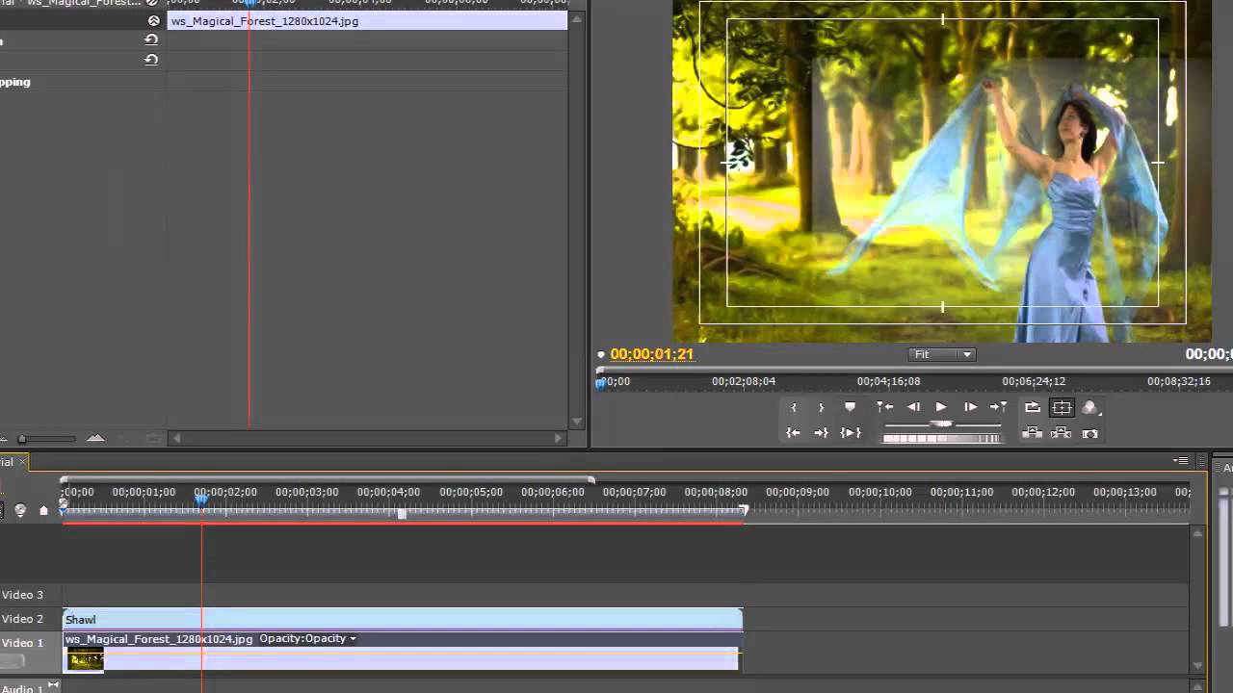Viewport: 1233px width, 693px height.
Task: Reset the first effect with upper reset icon
Action: (151, 39)
